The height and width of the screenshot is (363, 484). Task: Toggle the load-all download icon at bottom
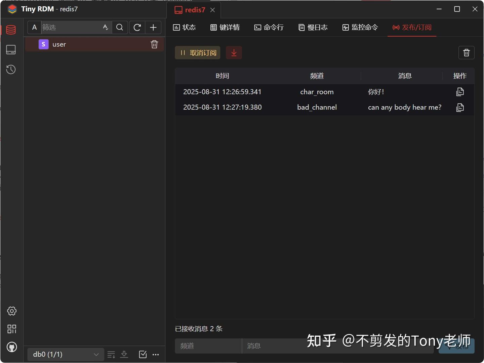click(x=124, y=354)
